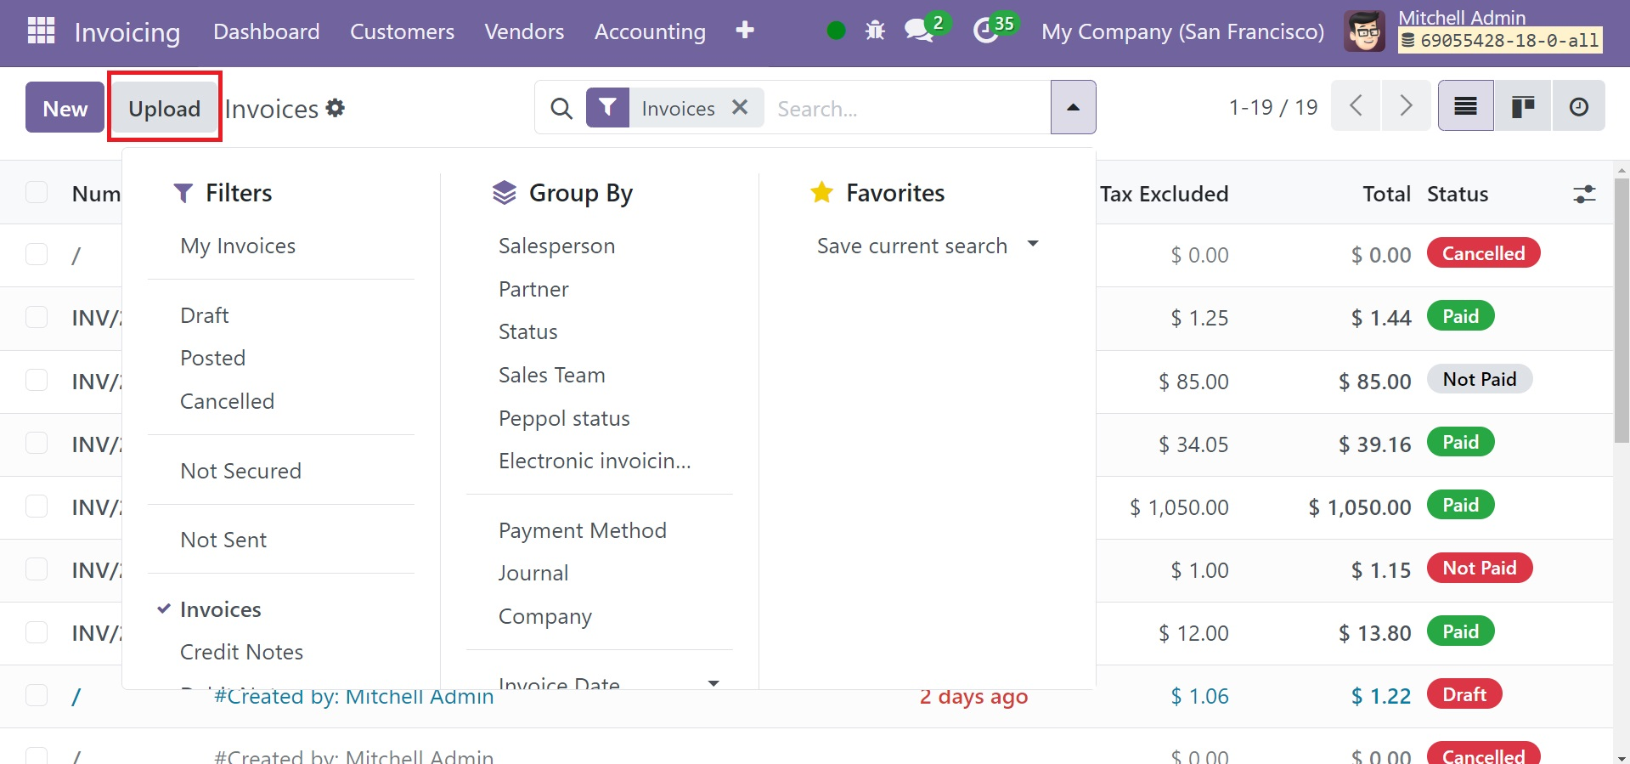Viewport: 1630px width, 764px height.
Task: Focus the Search input field
Action: click(x=909, y=108)
